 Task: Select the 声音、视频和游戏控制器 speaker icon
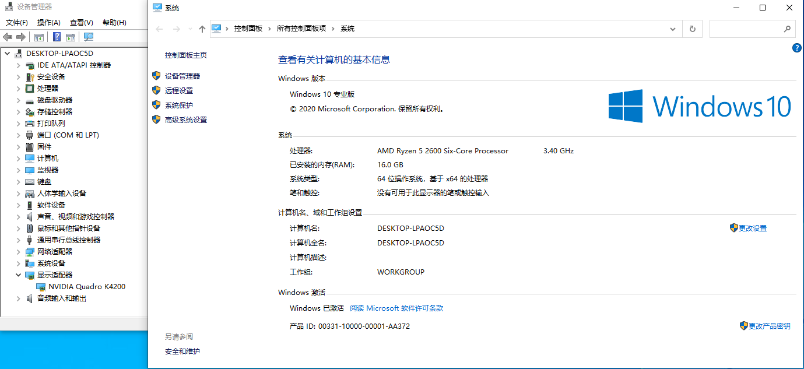(x=30, y=216)
